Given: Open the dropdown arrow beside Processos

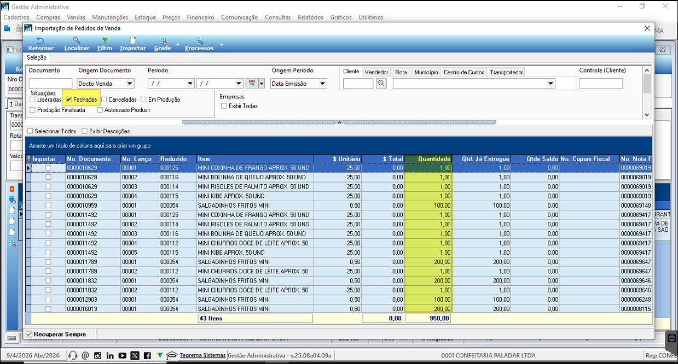Looking at the screenshot, I should click(221, 44).
